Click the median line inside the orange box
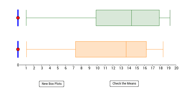 [x=126, y=49]
